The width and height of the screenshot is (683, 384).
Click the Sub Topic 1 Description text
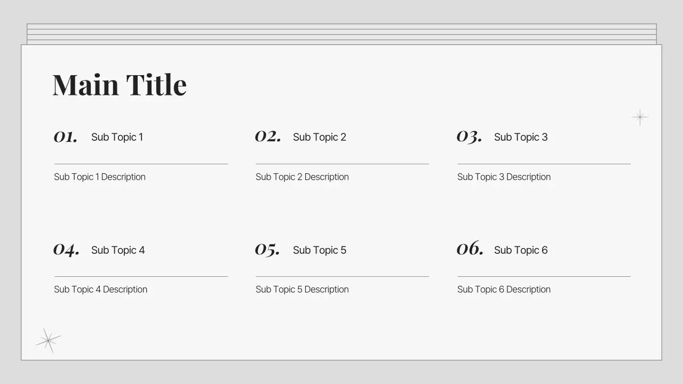tap(99, 177)
